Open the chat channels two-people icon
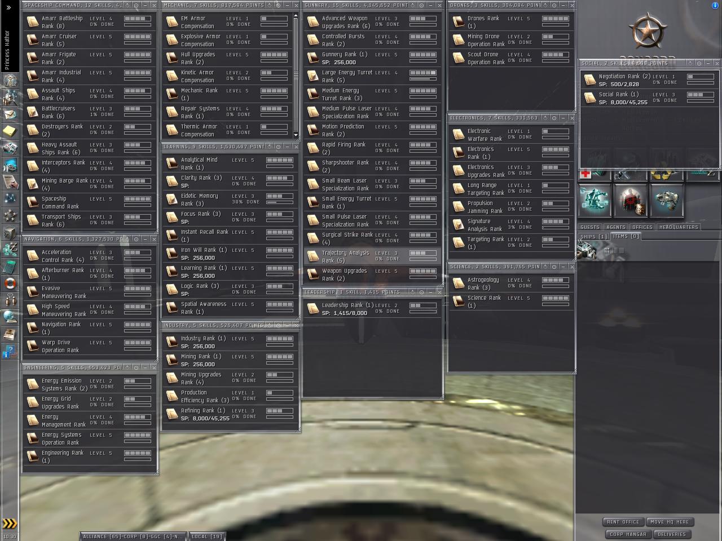 click(10, 300)
